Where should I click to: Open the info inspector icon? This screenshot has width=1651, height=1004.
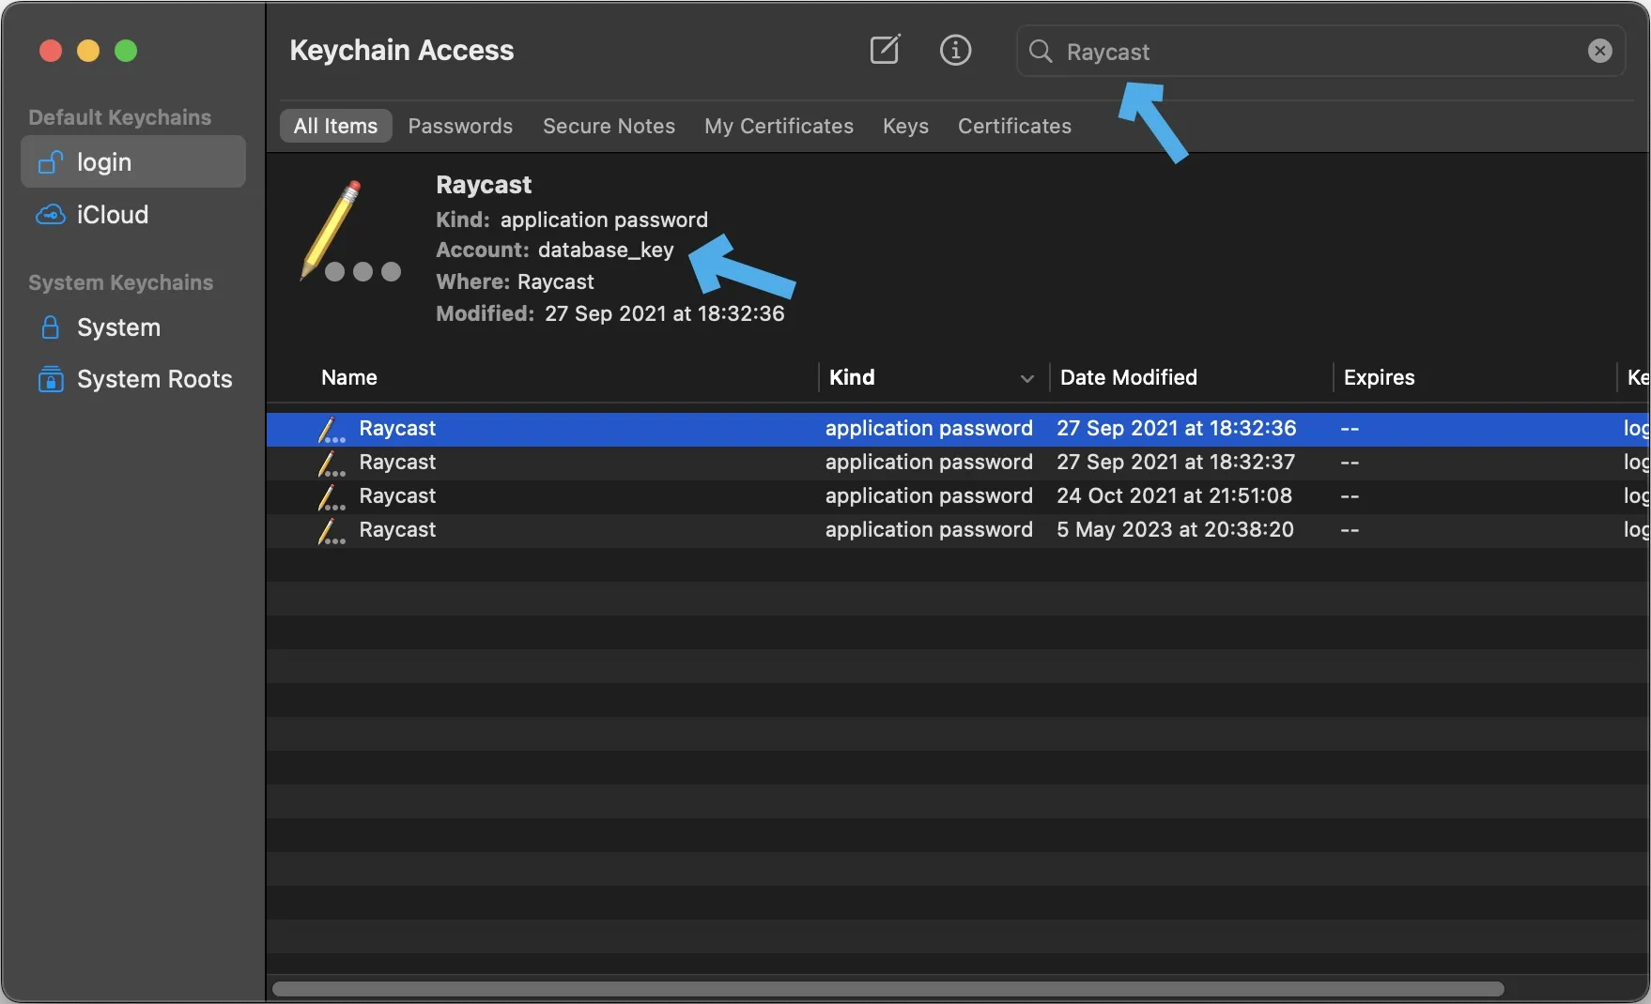coord(955,50)
